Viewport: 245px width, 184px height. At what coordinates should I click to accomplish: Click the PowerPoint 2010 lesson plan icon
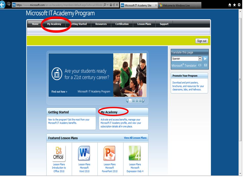point(109,153)
